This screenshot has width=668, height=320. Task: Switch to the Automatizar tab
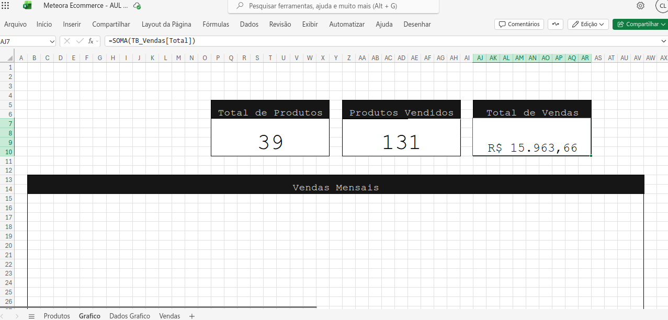(x=347, y=24)
